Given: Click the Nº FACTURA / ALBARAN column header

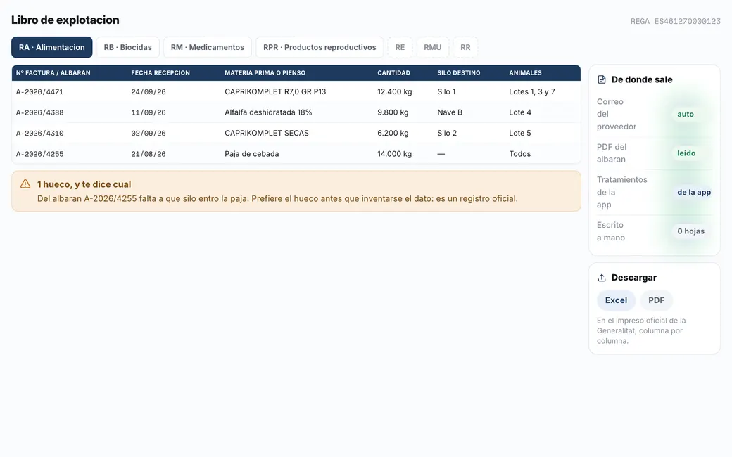Looking at the screenshot, I should click(53, 72).
